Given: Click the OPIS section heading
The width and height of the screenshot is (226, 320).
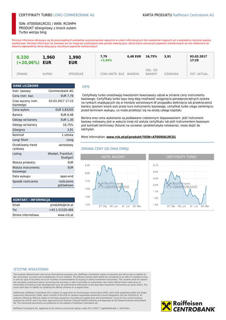Looking at the screenshot, I should click(86, 87).
